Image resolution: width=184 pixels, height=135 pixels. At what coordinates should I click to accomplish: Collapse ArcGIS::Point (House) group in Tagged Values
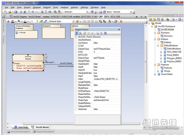point(76,37)
